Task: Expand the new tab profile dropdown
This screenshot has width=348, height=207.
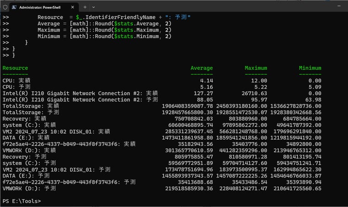Action: click(x=94, y=7)
